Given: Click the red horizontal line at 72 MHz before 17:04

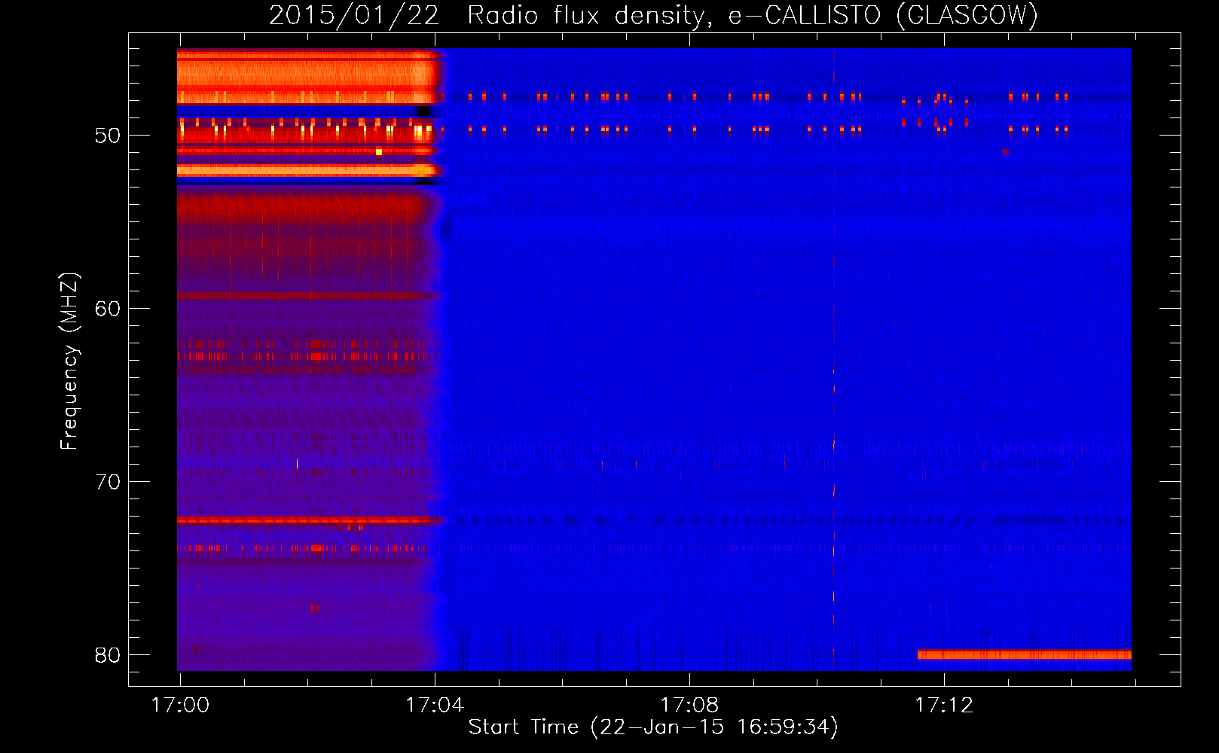Looking at the screenshot, I should pos(307,520).
